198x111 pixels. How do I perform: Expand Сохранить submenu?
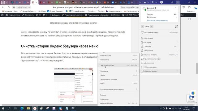coord(118,71)
